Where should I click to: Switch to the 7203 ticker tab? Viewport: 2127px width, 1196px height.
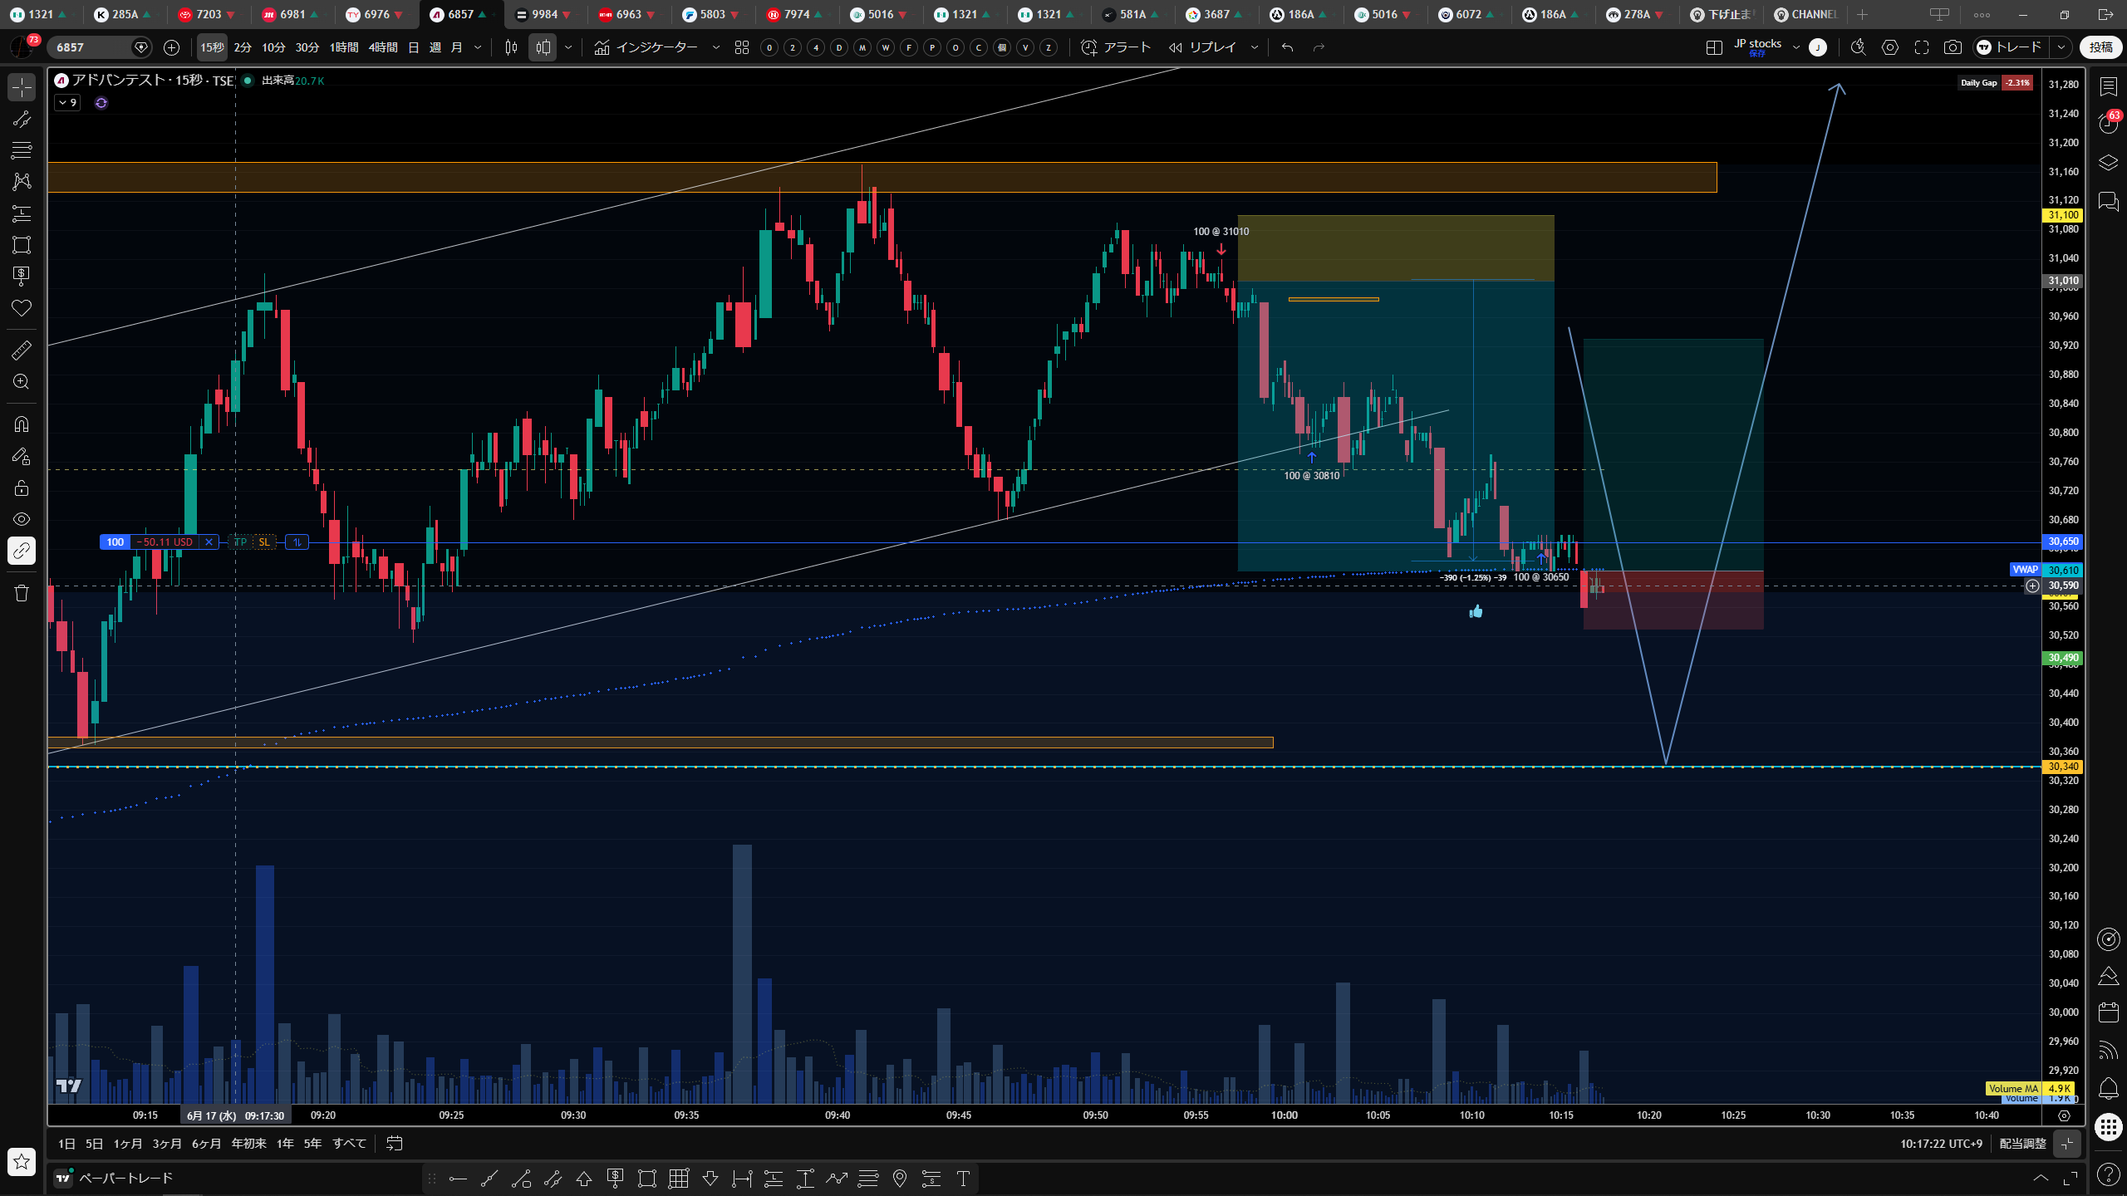pyautogui.click(x=208, y=14)
